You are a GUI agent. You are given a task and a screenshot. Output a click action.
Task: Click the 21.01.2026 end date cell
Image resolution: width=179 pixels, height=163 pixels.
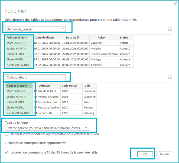[x=75, y=49]
